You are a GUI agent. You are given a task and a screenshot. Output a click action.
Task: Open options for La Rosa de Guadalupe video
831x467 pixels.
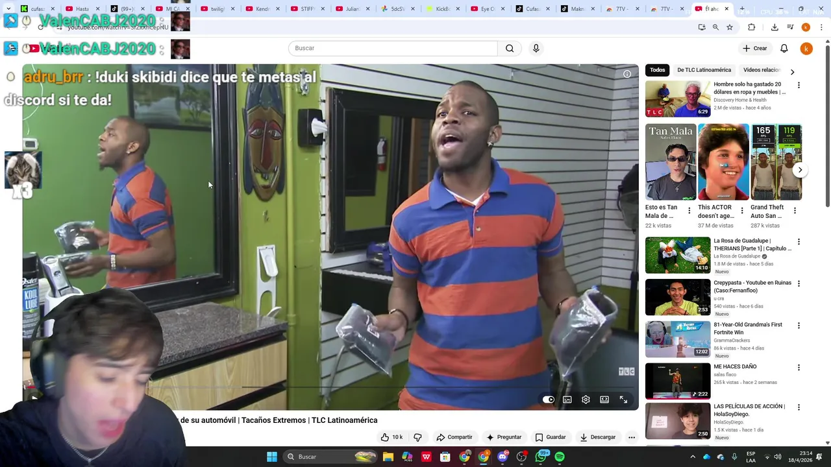799,242
